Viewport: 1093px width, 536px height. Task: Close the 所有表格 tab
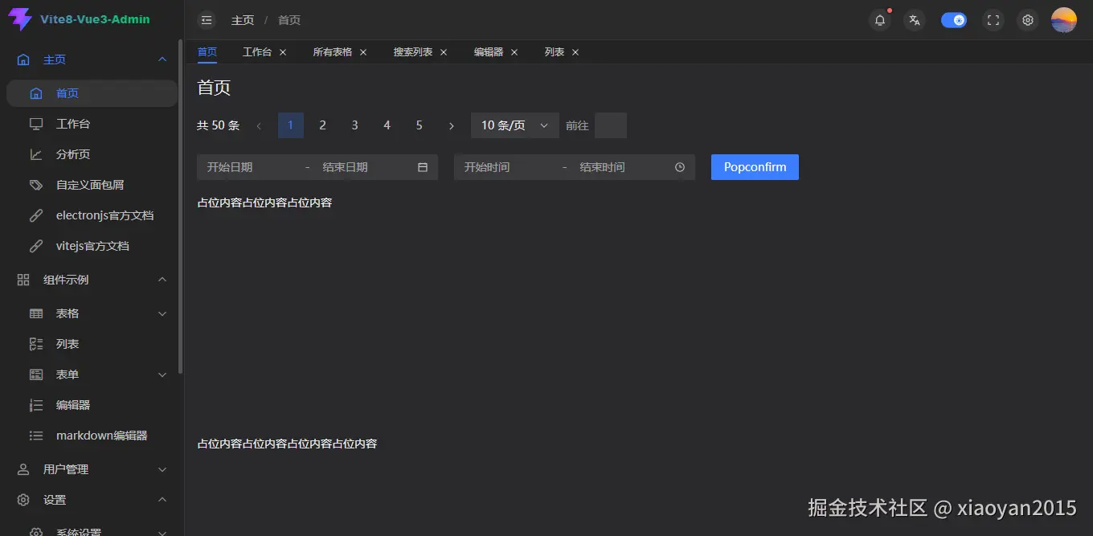(363, 52)
